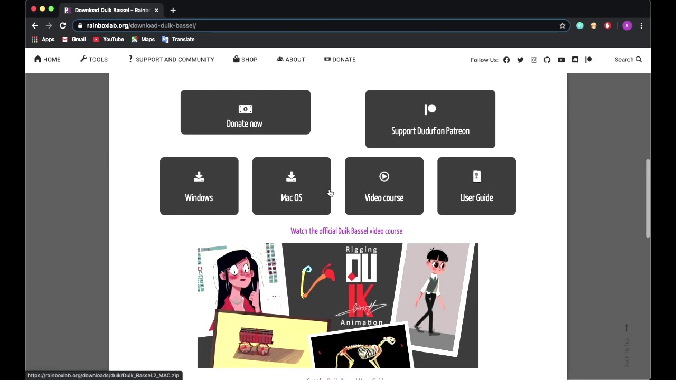Click the chat icon beside YouTube icon
Screen dimensions: 676x380
coord(575,60)
